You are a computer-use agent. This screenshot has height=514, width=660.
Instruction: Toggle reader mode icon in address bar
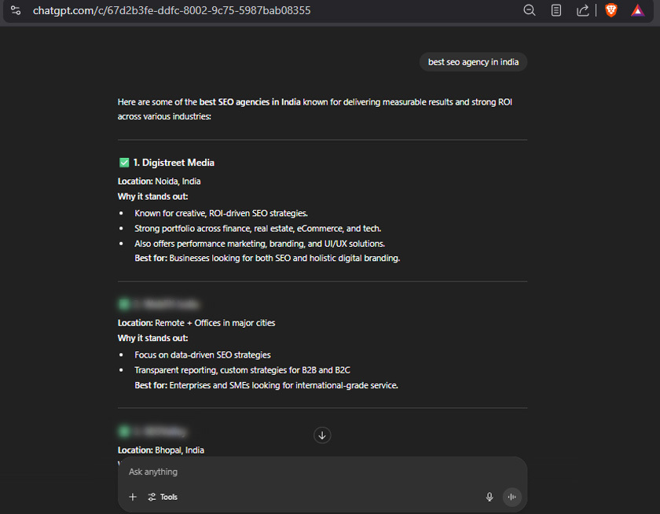556,10
